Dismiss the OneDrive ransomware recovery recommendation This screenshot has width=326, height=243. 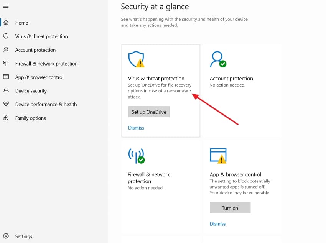136,128
